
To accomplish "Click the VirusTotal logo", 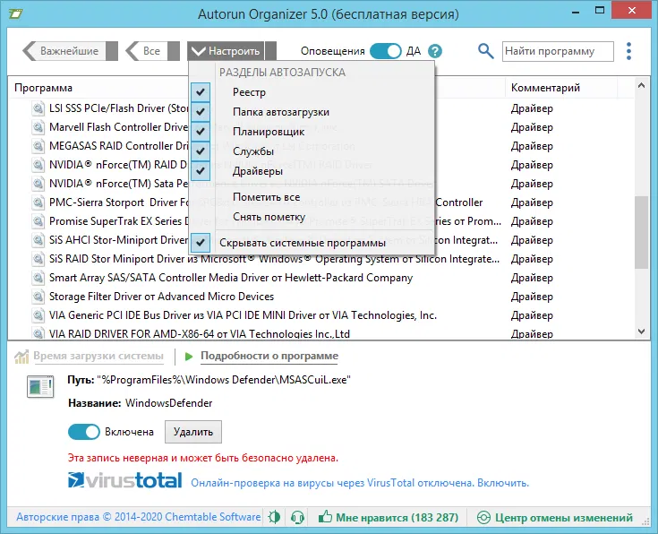I will click(x=125, y=480).
